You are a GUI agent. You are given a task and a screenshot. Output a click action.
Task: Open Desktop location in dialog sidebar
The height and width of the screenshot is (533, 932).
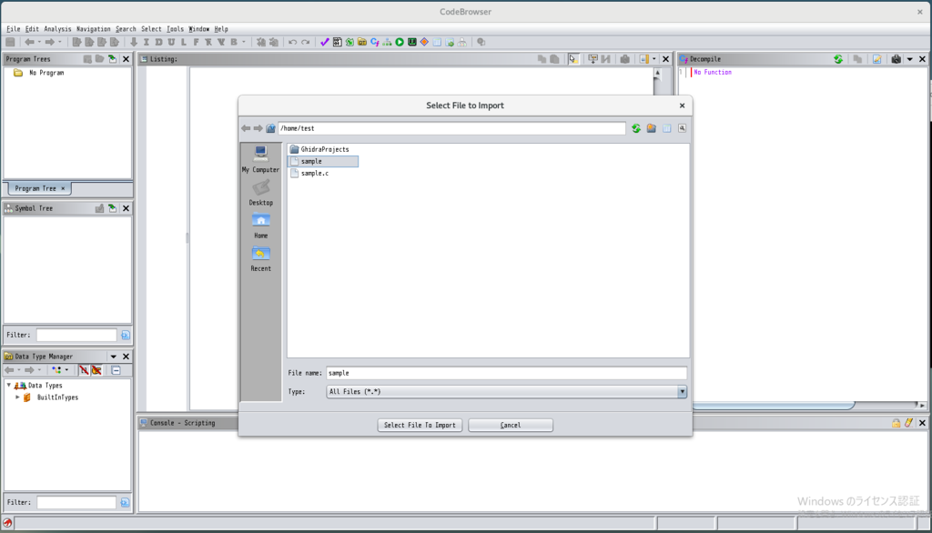[x=260, y=193]
